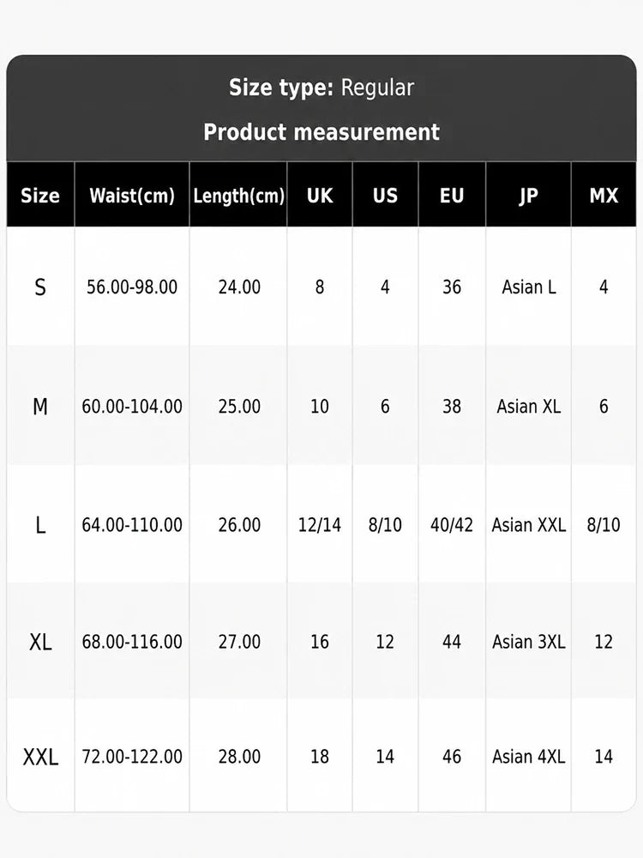Select the UK column header
The image size is (643, 858).
pos(319,196)
